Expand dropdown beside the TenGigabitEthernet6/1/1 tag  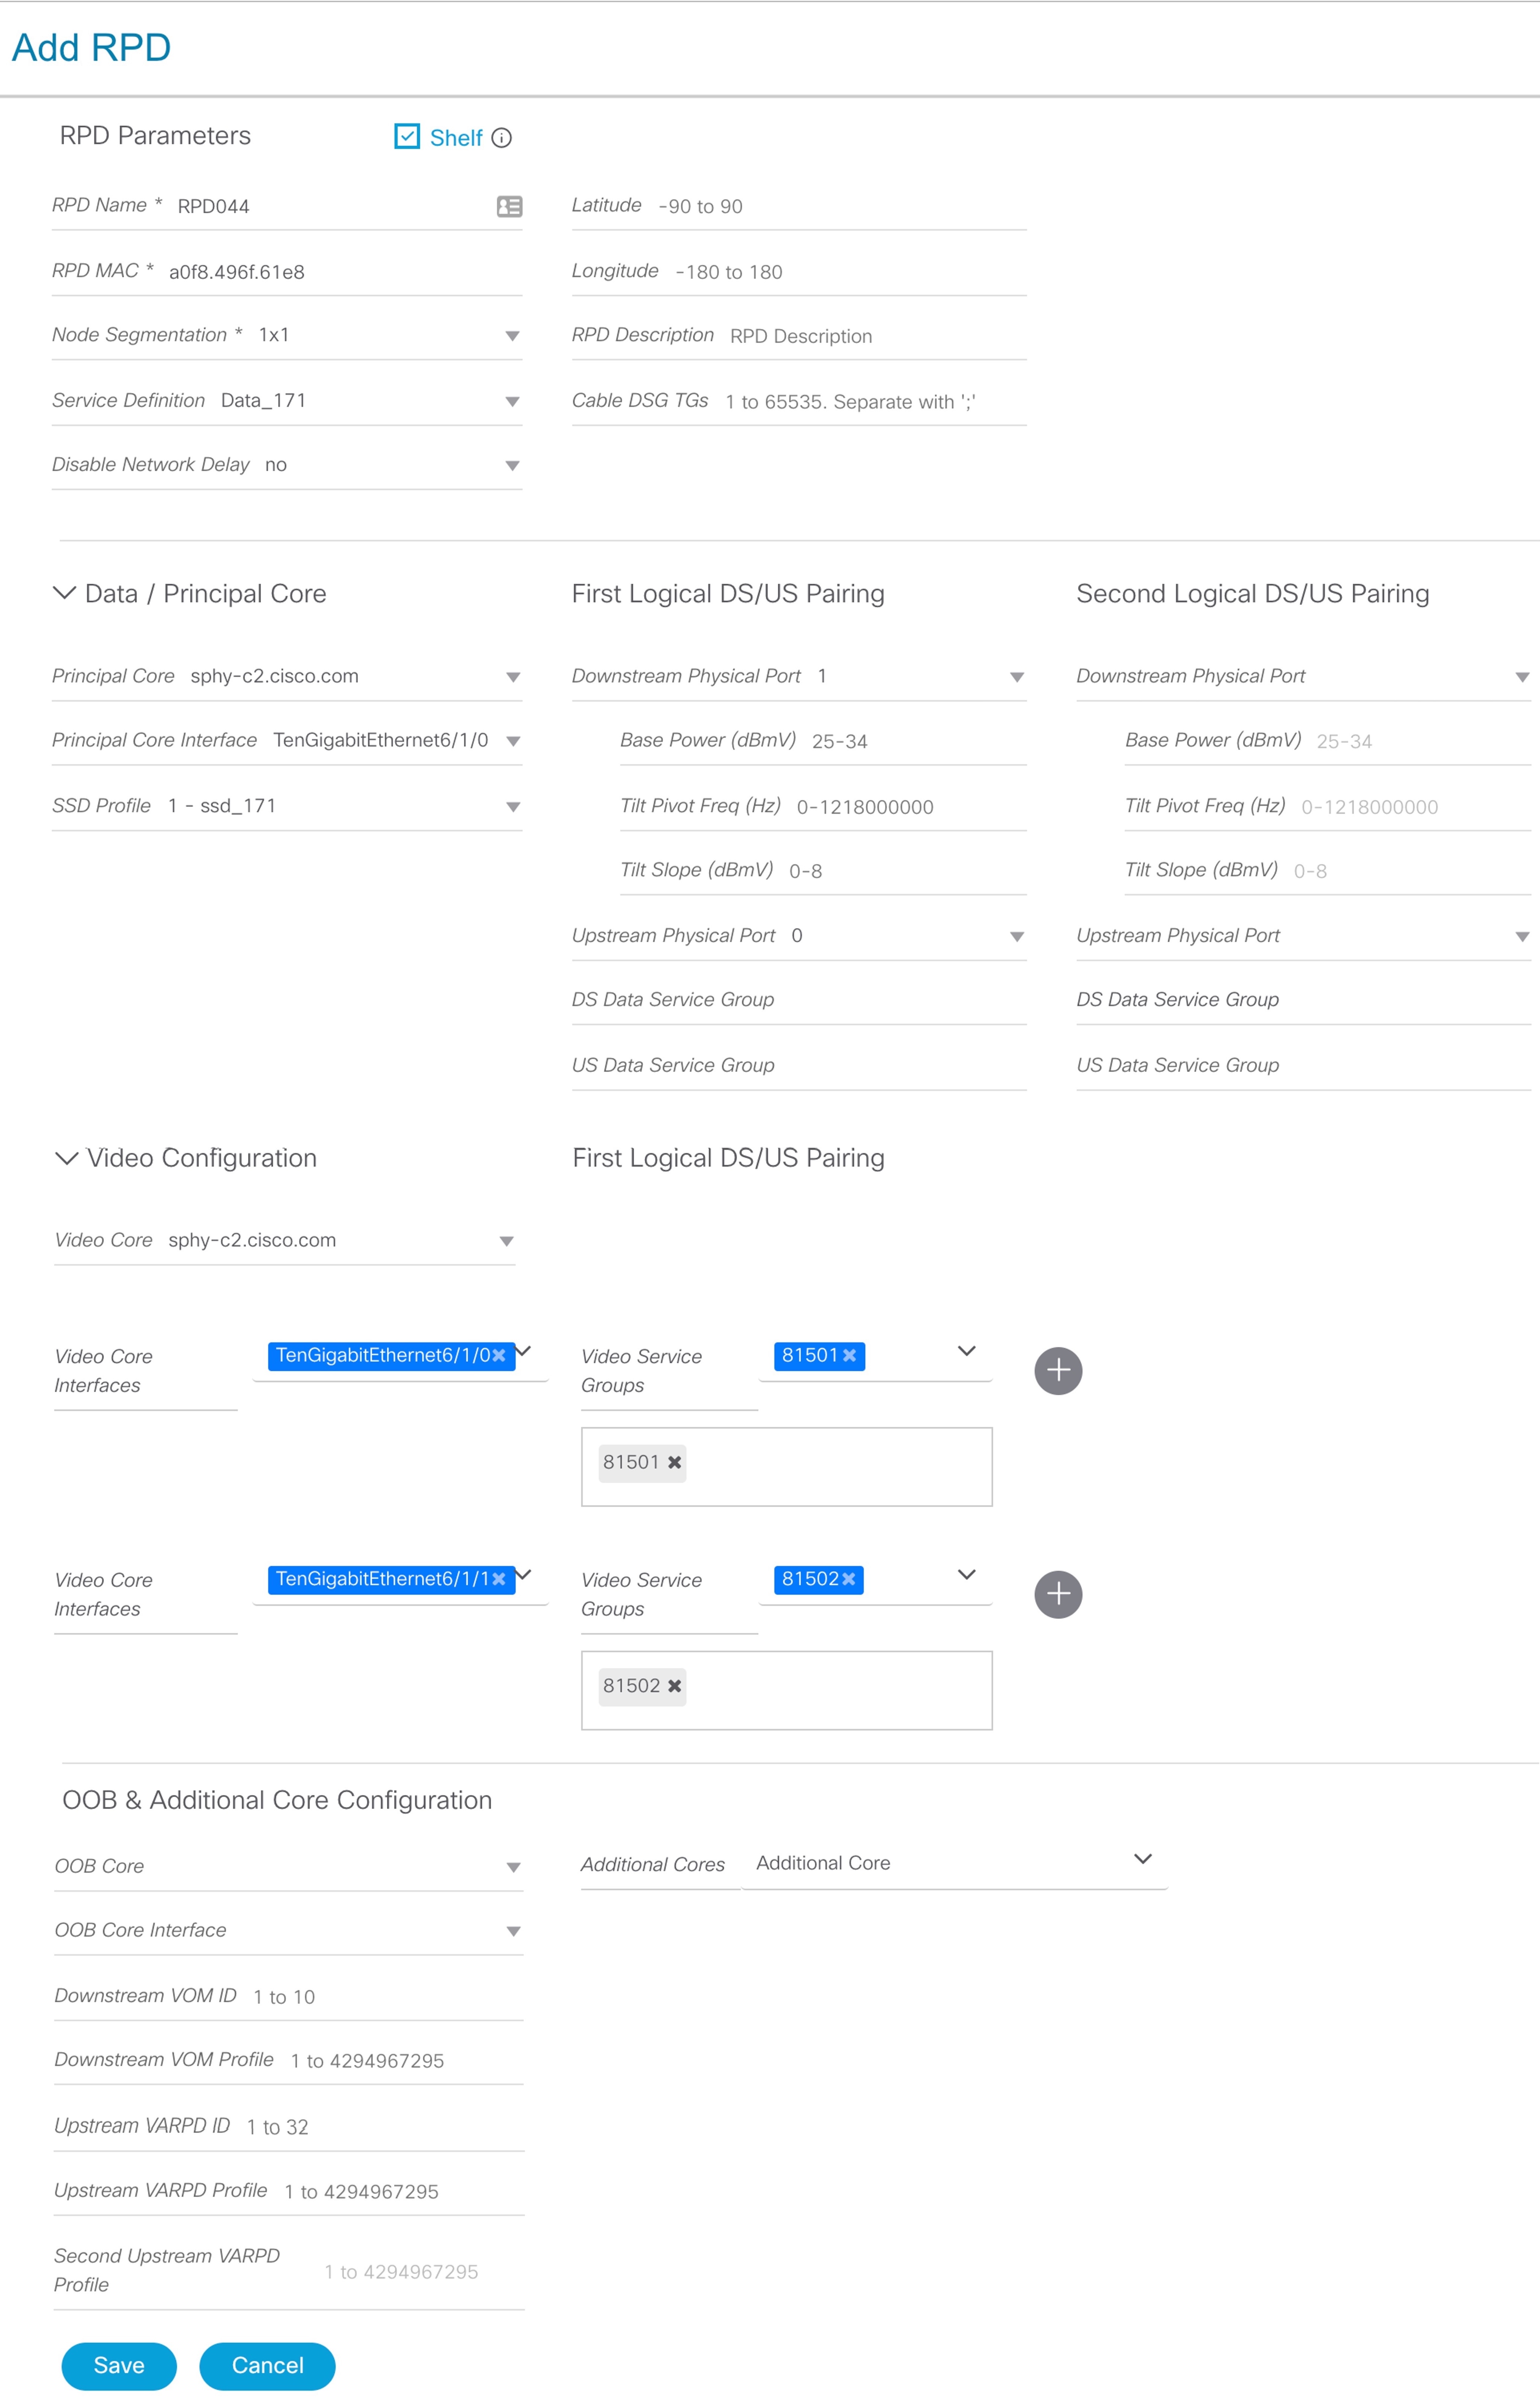tap(523, 1575)
